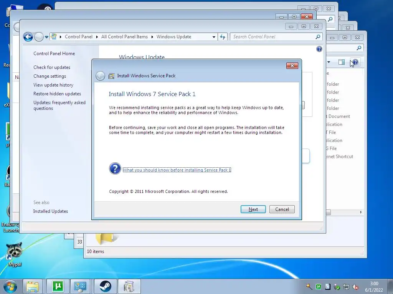Open 'What you should know' Service Pack link
393x294 pixels.
point(177,170)
